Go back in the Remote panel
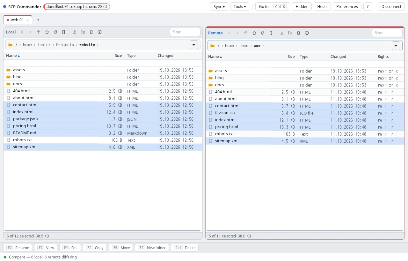 click(229, 33)
